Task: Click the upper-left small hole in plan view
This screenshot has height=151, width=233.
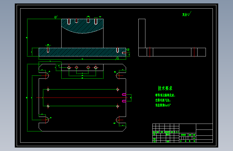Action: [x=48, y=89]
